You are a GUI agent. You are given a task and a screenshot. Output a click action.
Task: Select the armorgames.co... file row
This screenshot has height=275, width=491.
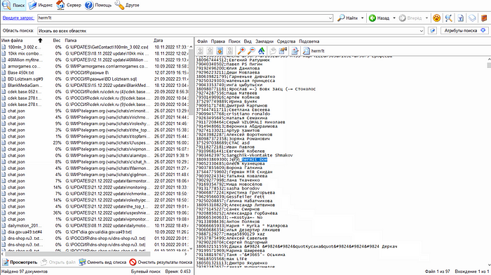pyautogui.click(x=94, y=66)
